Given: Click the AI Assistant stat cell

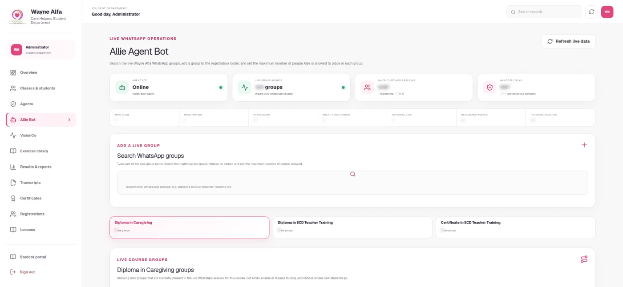Looking at the screenshot, I should pyautogui.click(x=283, y=118).
